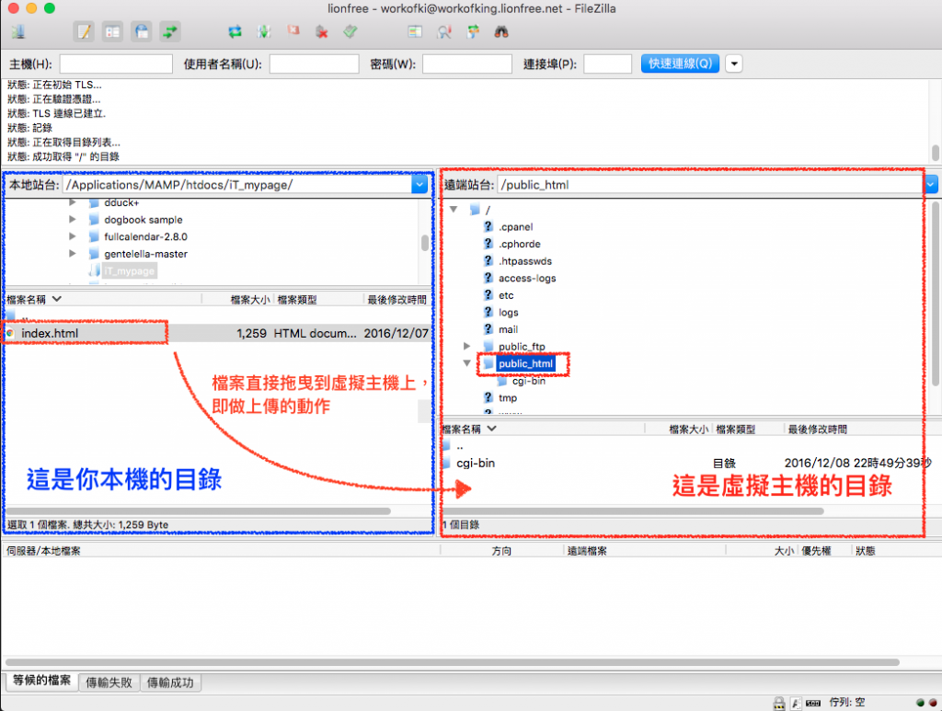Toggle synchronized browsing icon

[474, 32]
